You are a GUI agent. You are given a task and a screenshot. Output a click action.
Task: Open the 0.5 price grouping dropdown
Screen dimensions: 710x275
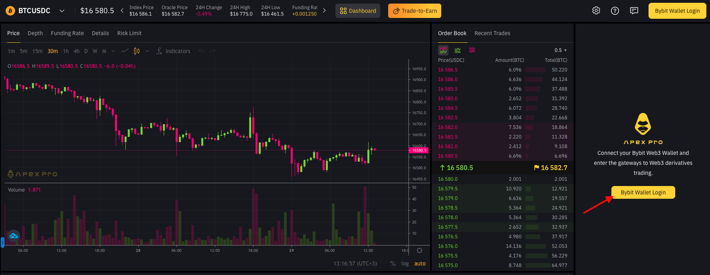[x=560, y=50]
